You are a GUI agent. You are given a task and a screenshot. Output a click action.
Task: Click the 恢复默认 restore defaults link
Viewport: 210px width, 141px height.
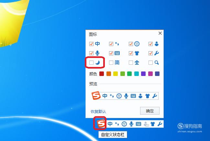(x=98, y=112)
